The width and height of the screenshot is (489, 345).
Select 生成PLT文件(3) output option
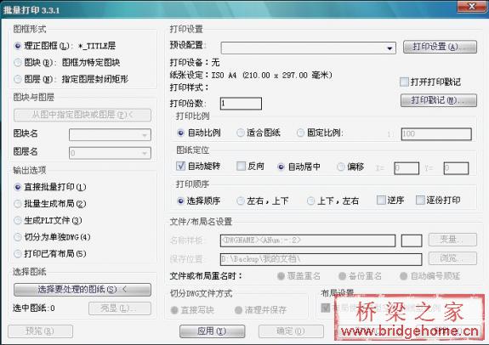18,221
